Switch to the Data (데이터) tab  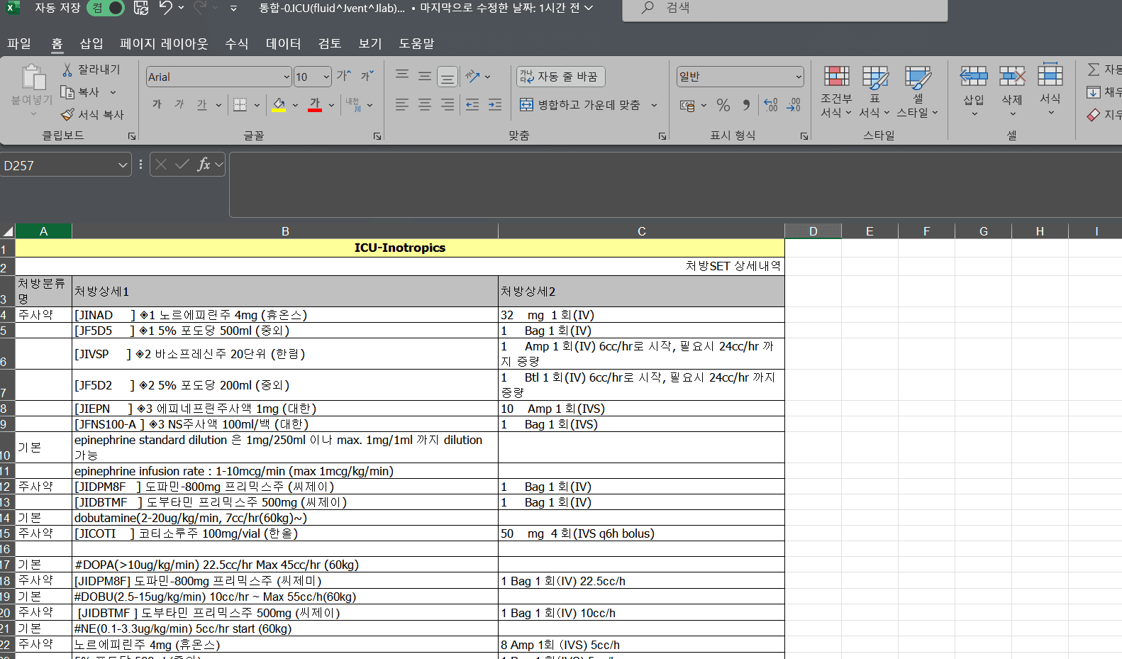(x=283, y=44)
